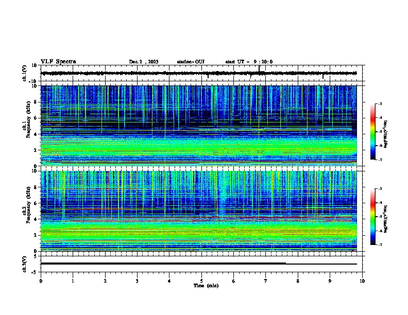Screen dimensions: 408x315
Task: Click the broadband burst in ch.2 spectrogram
Action: pos(223,194)
